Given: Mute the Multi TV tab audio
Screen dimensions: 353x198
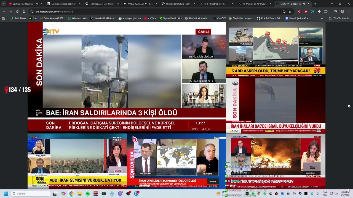Looking at the screenshot, I should click(x=304, y=4).
